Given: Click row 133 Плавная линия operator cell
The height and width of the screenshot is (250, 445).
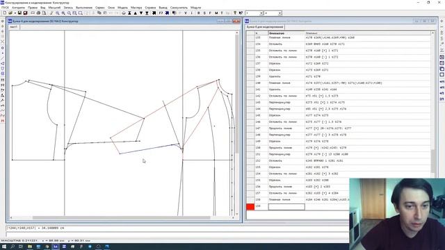Looking at the screenshot, I should click(286, 37).
